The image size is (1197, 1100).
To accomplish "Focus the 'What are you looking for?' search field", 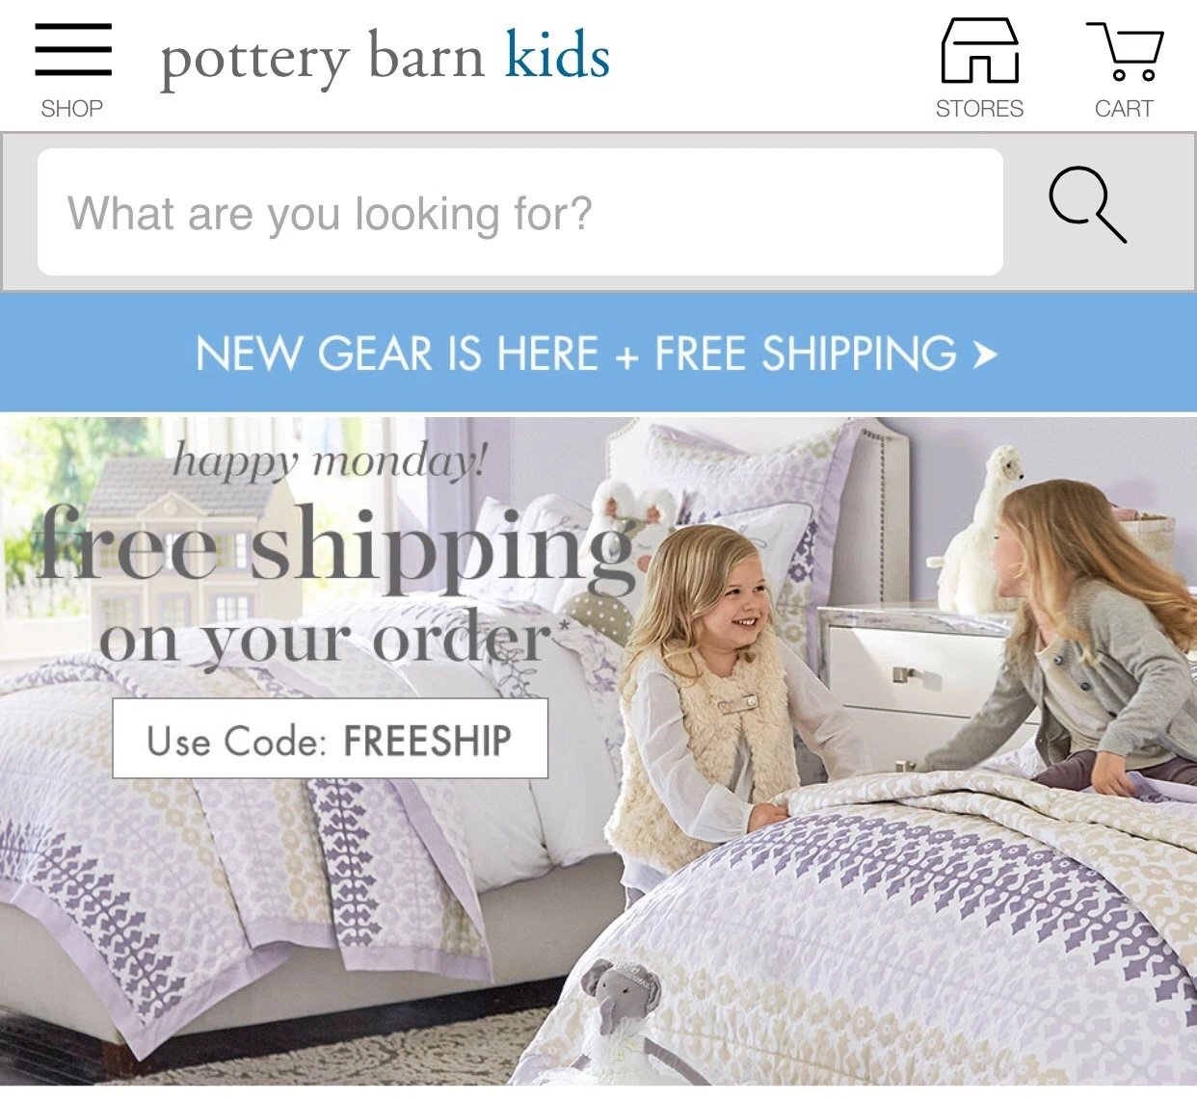I will 520,212.
